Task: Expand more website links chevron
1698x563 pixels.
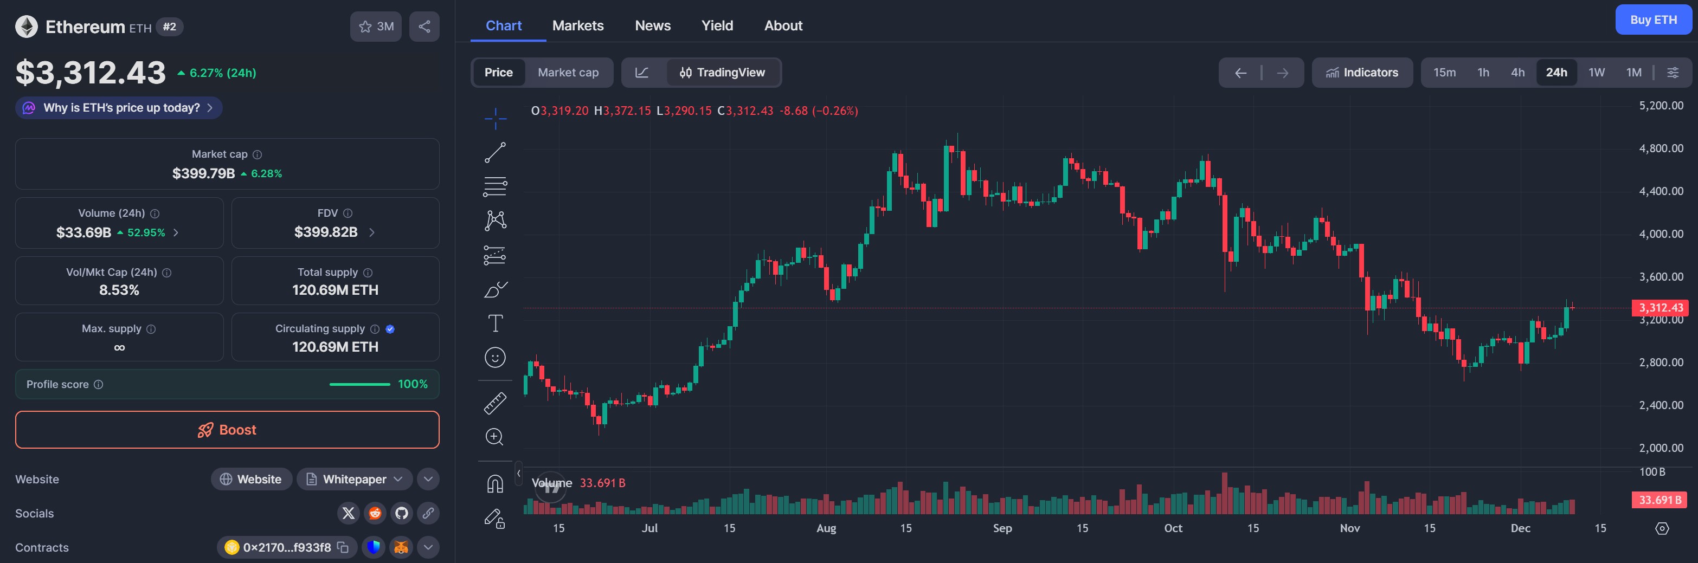Action: (x=428, y=480)
